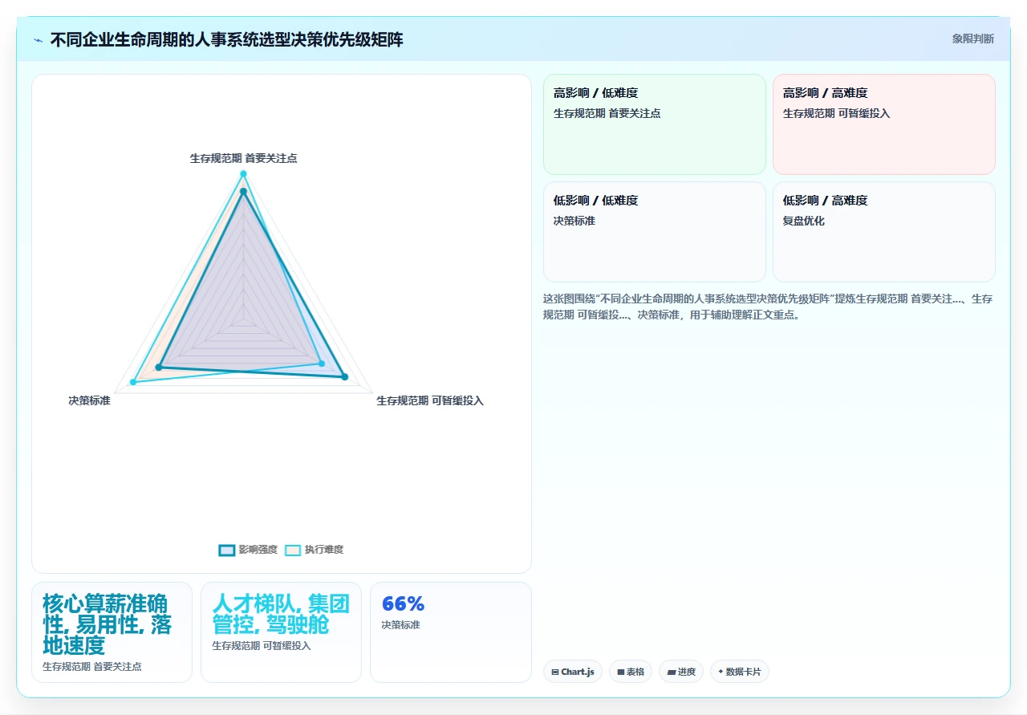Click the summary paragraph starting with 这张图围绕
Image resolution: width=1027 pixels, height=715 pixels.
point(768,307)
